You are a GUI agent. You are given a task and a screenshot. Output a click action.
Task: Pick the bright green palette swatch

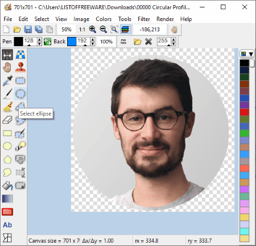coord(245,133)
